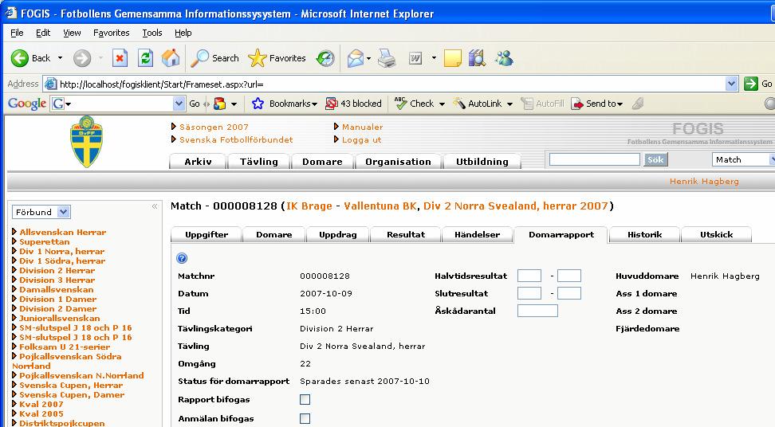775x427 pixels.
Task: Open the Favorites star button
Action: pos(277,58)
